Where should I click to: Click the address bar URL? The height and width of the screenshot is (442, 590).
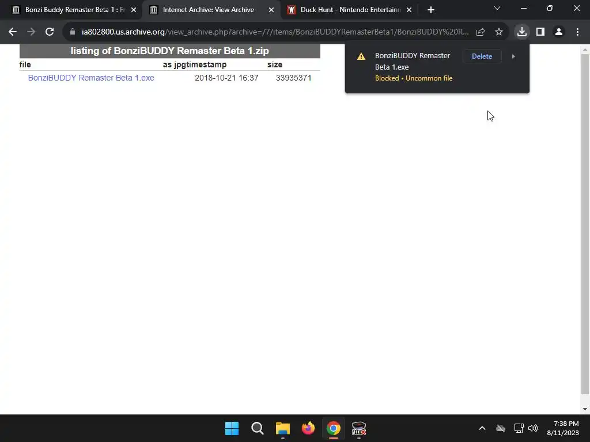coord(275,32)
